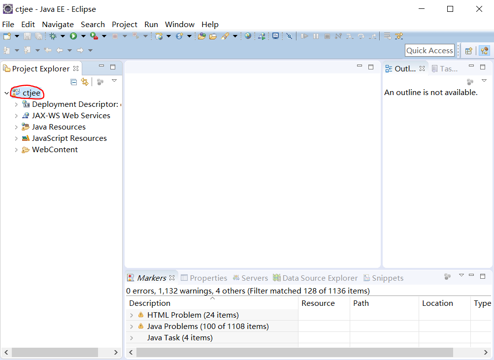
Task: Click the Next Annotation toolbar icon
Action: pyautogui.click(x=6, y=50)
